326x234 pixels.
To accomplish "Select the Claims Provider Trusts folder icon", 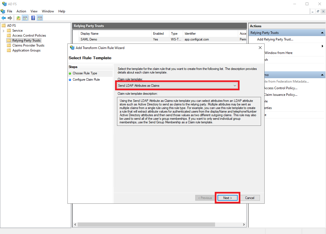I will 9,45.
